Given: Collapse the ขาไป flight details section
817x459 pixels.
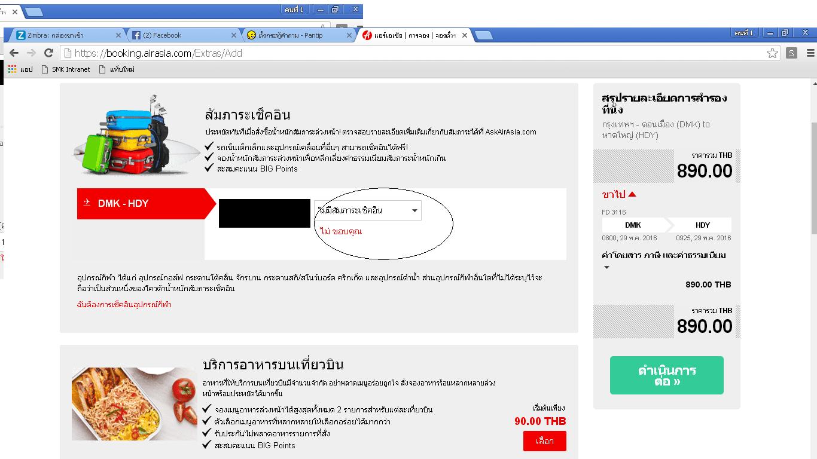Looking at the screenshot, I should click(x=619, y=194).
